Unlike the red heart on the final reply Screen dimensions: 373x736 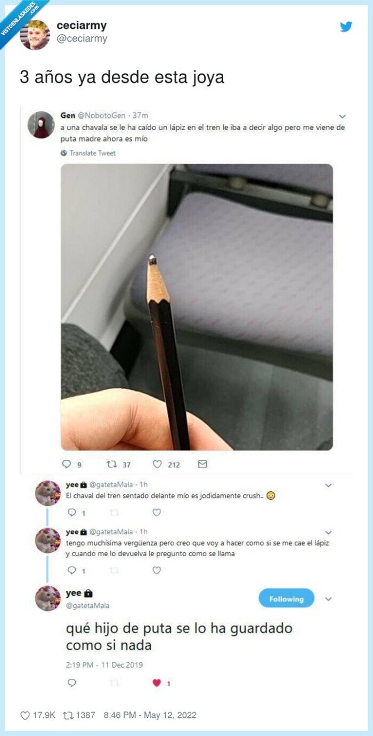point(157,683)
